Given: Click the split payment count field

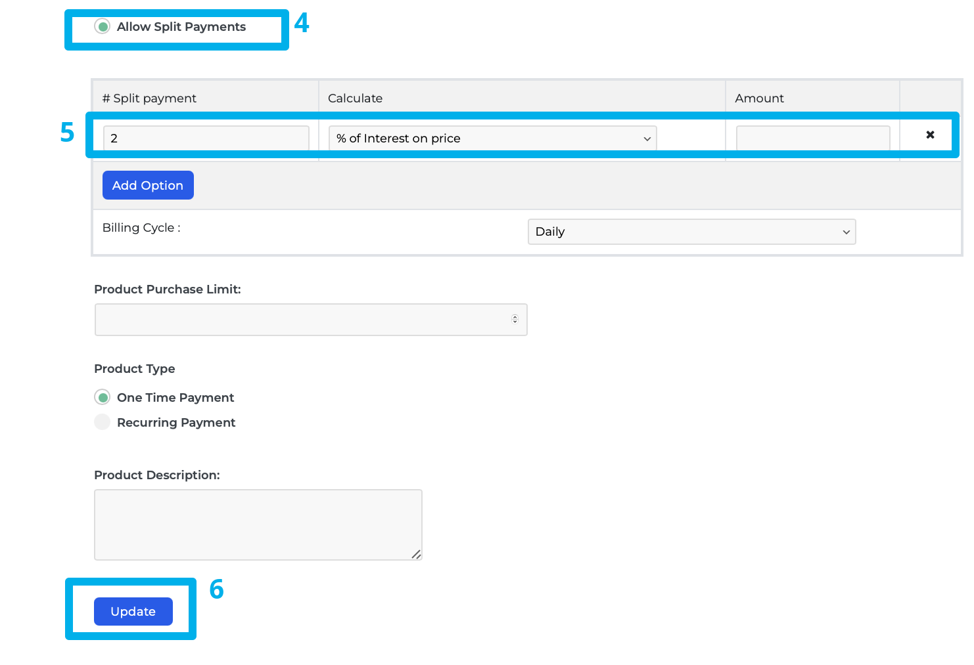Looking at the screenshot, I should tap(206, 138).
